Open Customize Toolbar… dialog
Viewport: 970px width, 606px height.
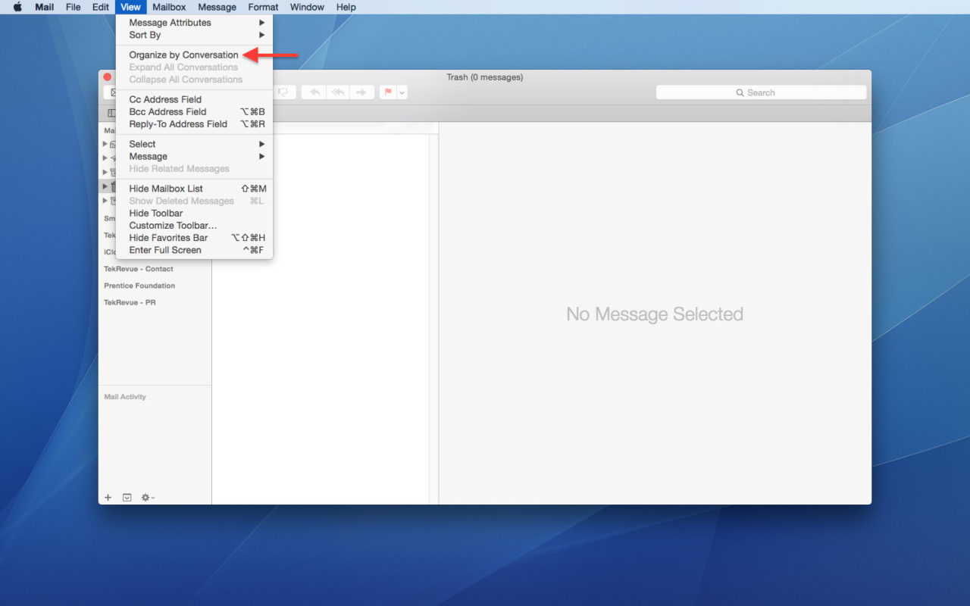pyautogui.click(x=194, y=225)
